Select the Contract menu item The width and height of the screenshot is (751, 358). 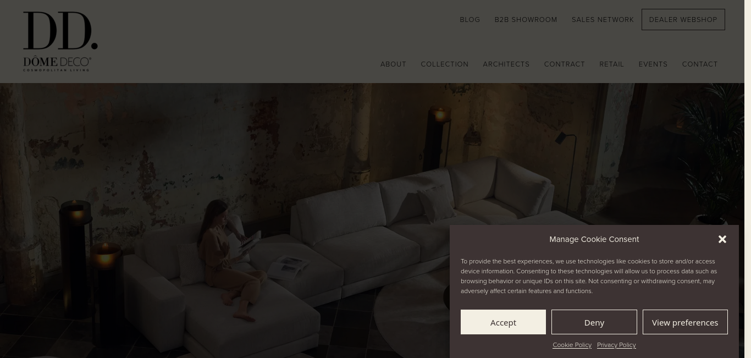565,64
